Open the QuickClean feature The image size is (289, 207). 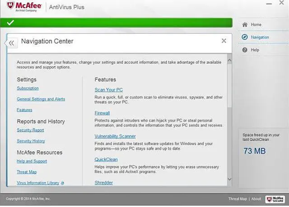(105, 159)
